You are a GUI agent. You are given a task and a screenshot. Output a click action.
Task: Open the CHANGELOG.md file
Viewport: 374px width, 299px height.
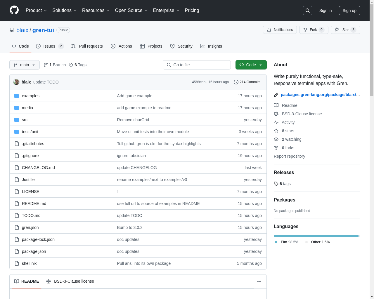tap(38, 168)
